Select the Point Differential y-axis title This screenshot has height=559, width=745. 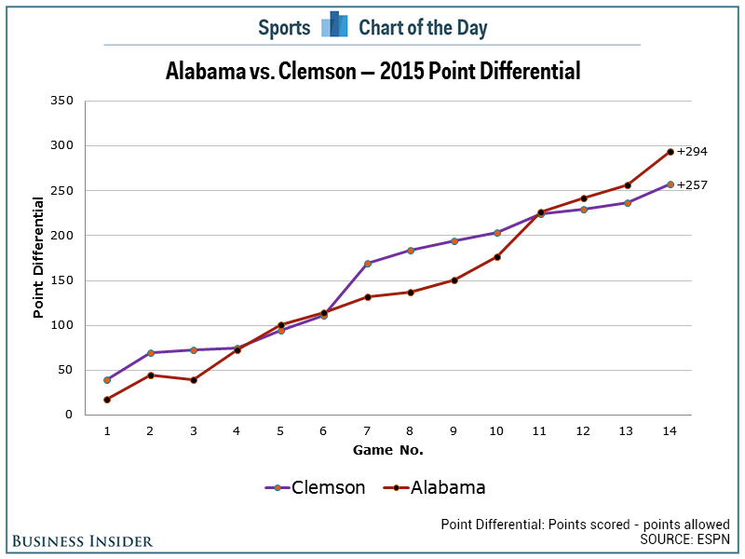pyautogui.click(x=39, y=257)
